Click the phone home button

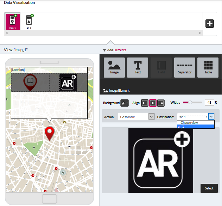[x=49, y=199]
